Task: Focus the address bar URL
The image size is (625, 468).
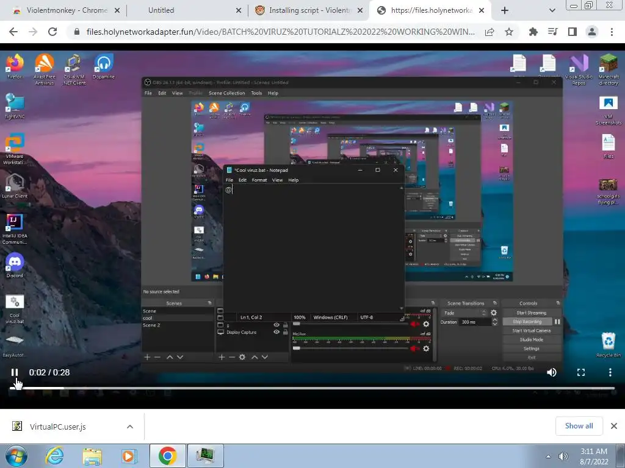Action: coord(280,32)
